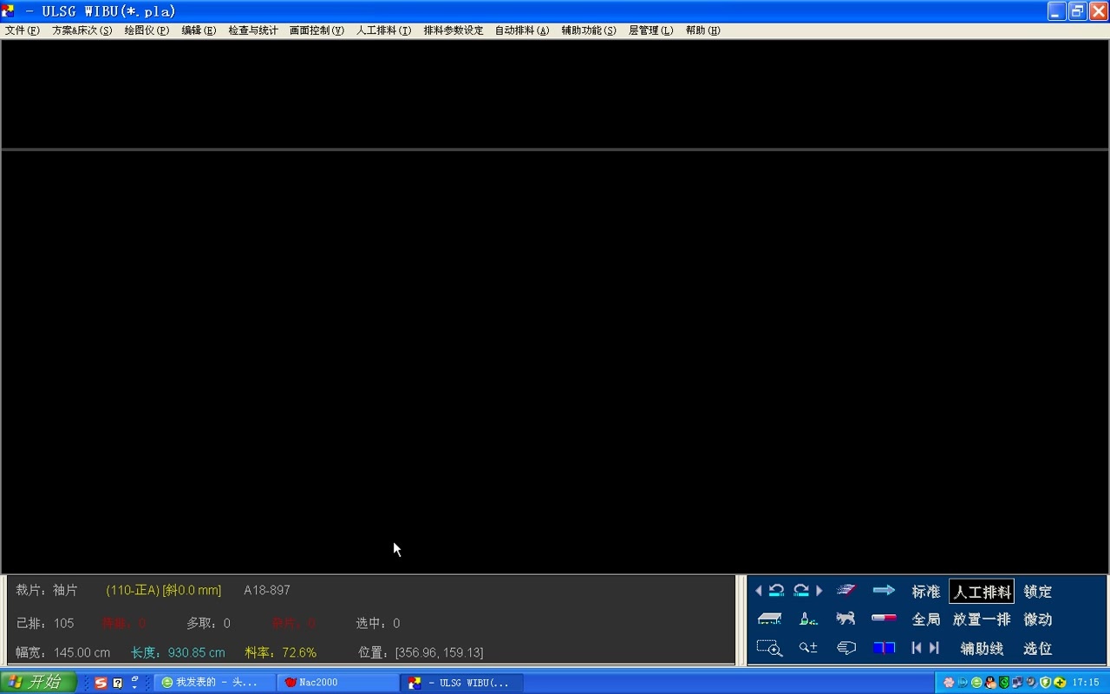Click the blue split squares icon
Screen dimensions: 1110x694
(884, 648)
